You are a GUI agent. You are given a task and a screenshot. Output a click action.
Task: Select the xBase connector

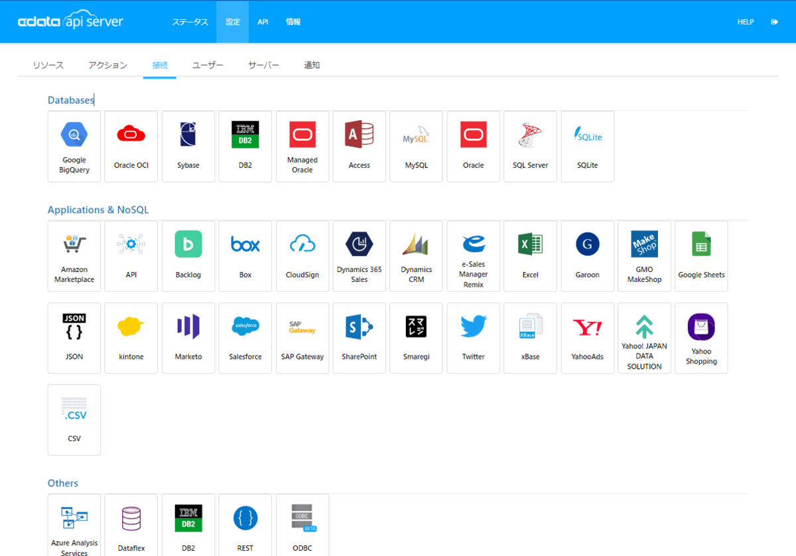531,338
